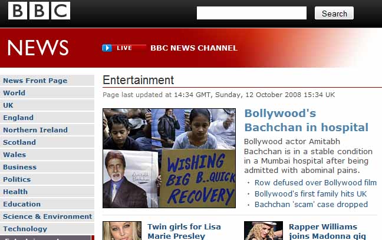This screenshot has height=240, width=382.
Task: Open the Politics section
Action: pyautogui.click(x=47, y=179)
